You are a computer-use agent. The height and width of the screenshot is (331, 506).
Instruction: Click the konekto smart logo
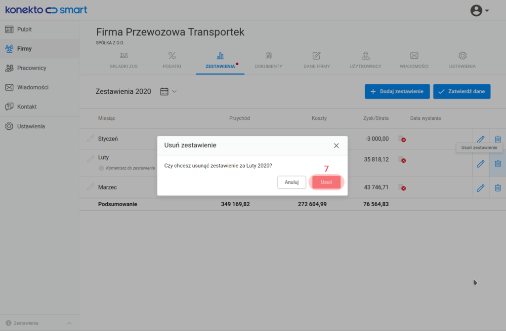(x=46, y=10)
